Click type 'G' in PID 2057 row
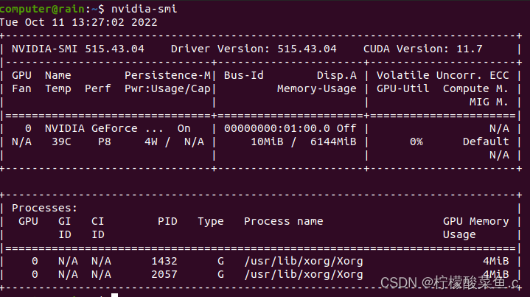 (x=220, y=274)
